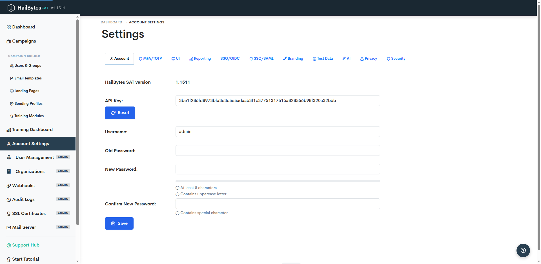541x264 pixels.
Task: Click the Training Modules award icon
Action: (12, 116)
